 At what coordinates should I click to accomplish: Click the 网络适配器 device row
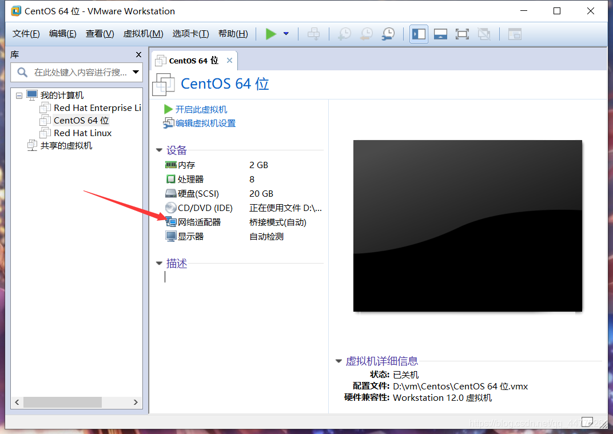click(x=244, y=222)
